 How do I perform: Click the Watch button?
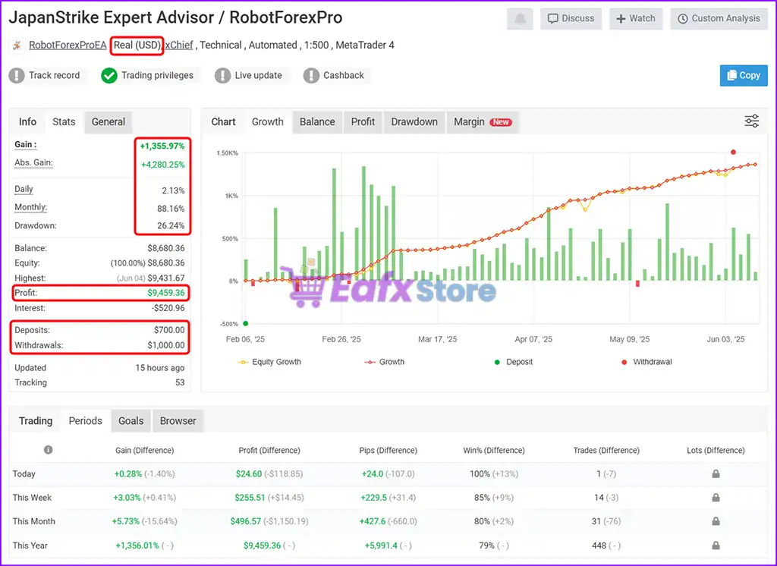pos(636,19)
